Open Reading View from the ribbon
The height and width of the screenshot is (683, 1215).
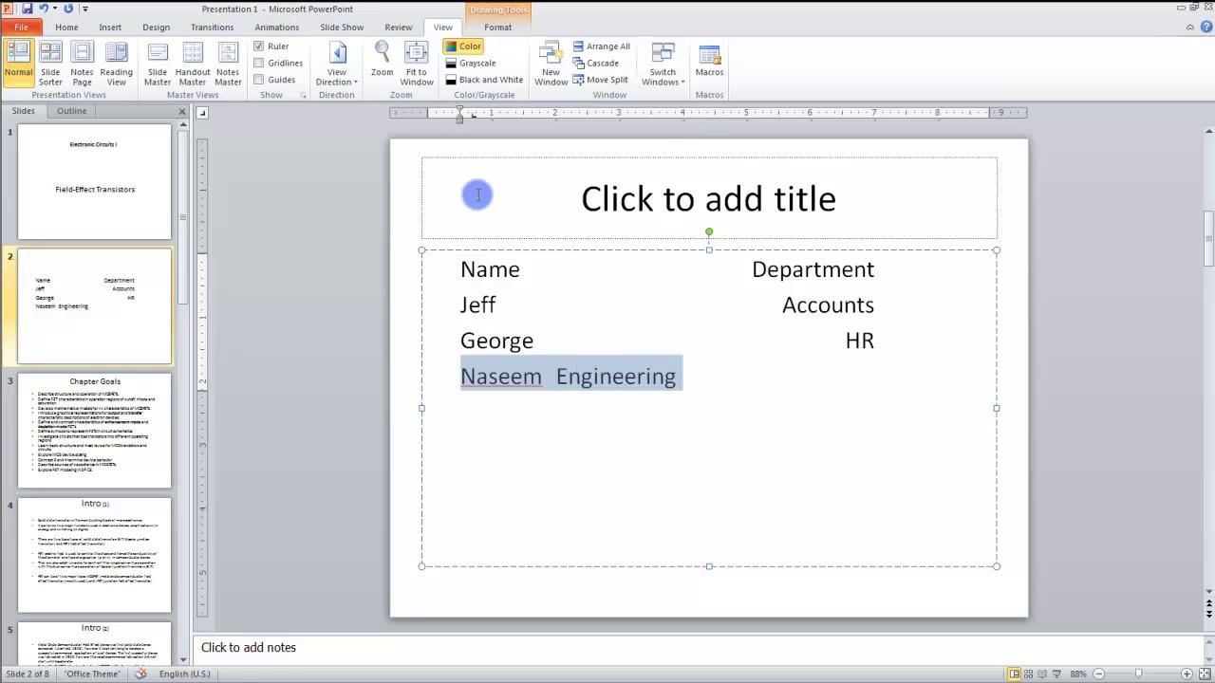point(116,64)
